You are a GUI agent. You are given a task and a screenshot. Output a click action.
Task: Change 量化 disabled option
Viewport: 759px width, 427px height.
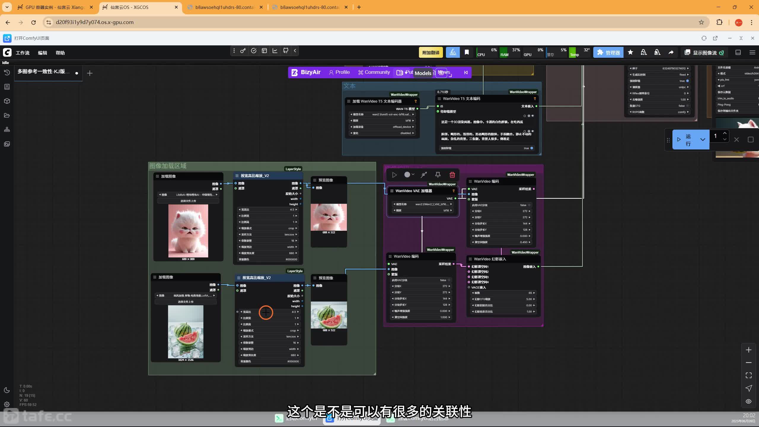click(382, 133)
